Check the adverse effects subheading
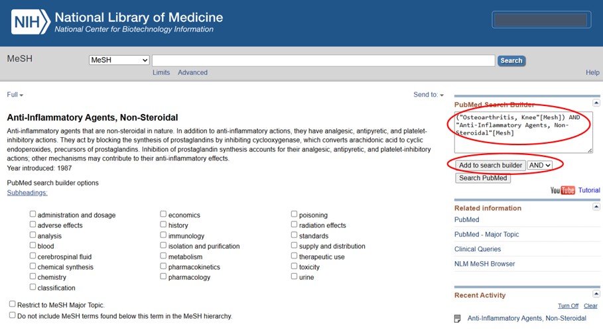This screenshot has height=336, width=603. tap(33, 225)
